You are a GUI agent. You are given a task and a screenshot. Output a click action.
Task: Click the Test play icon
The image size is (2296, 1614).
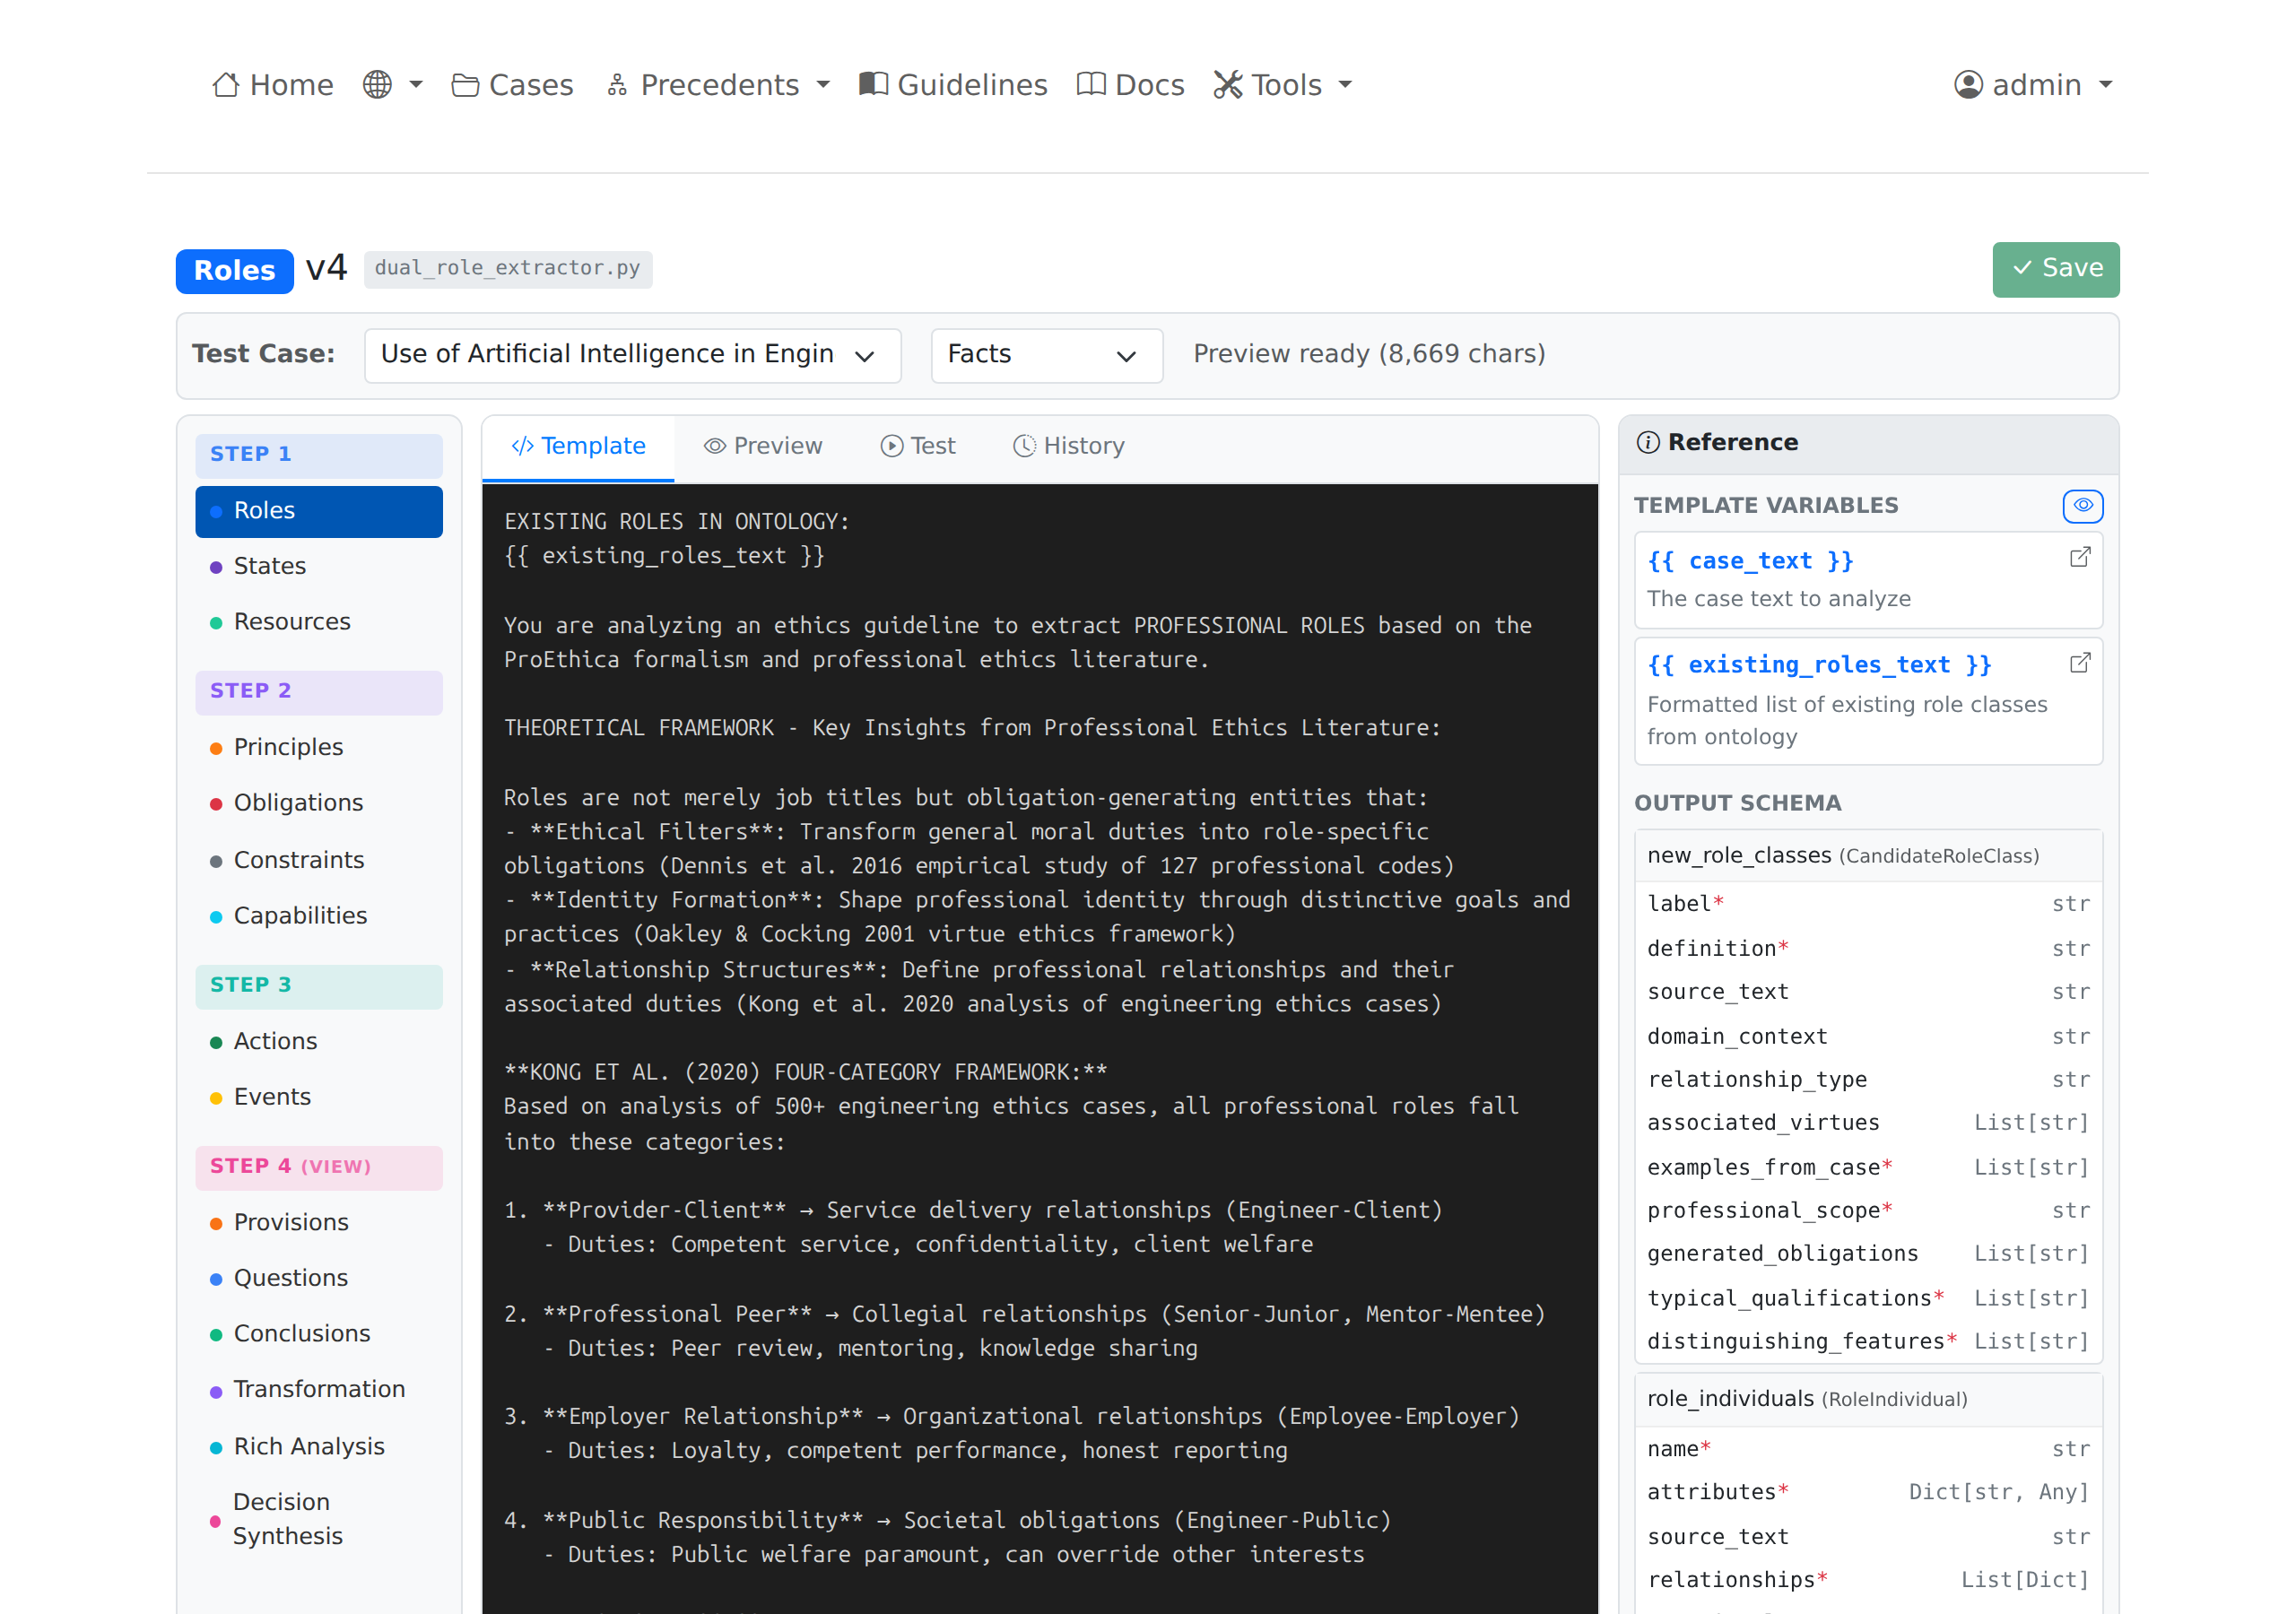click(x=891, y=446)
